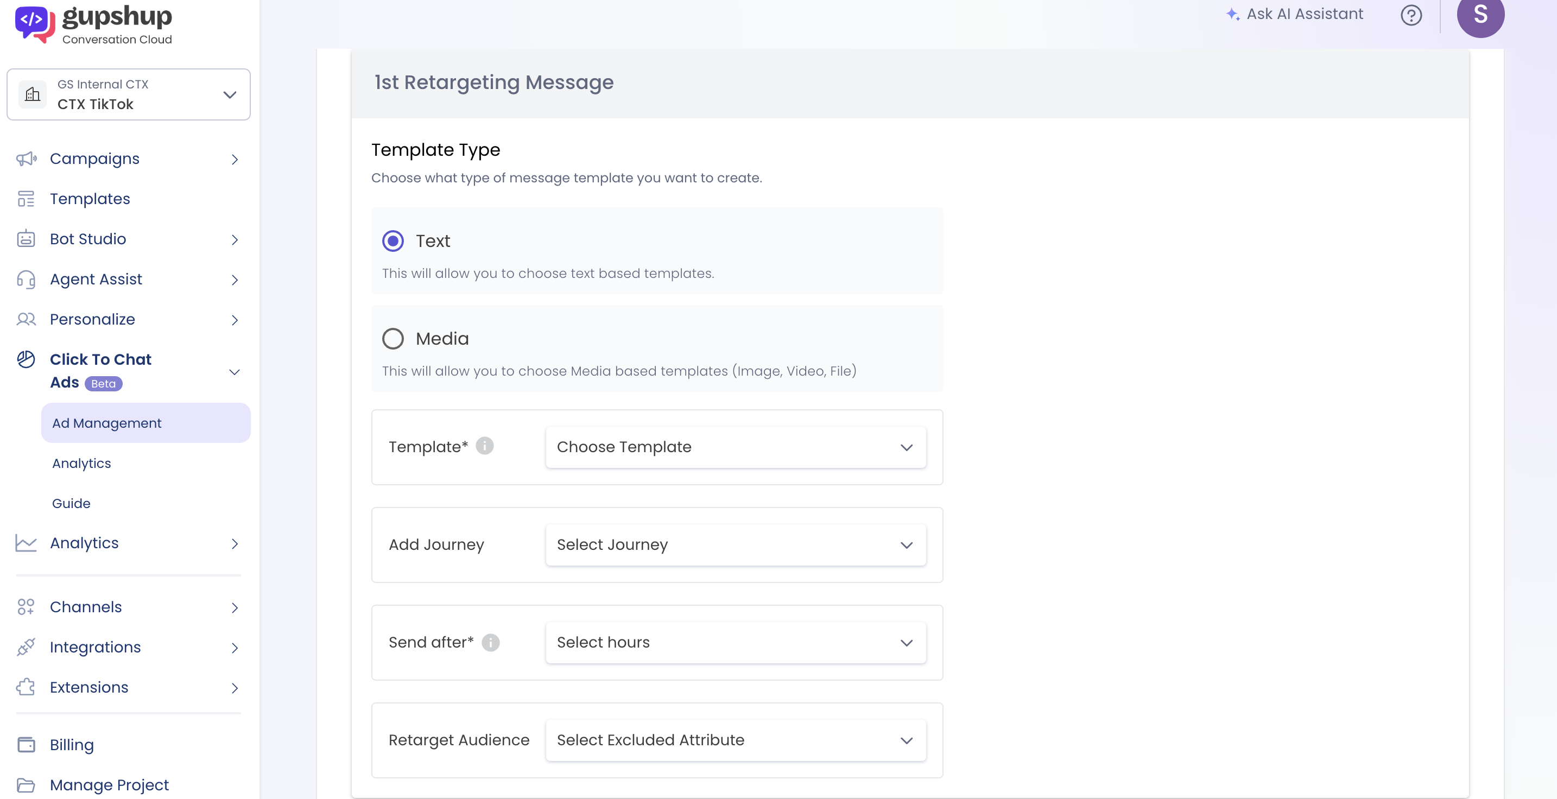Click the Send after info icon
The width and height of the screenshot is (1557, 799).
pos(490,642)
